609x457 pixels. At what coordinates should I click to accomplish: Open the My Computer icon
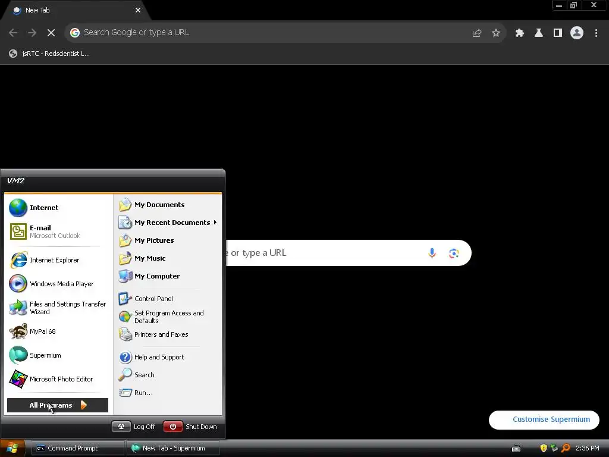(125, 276)
